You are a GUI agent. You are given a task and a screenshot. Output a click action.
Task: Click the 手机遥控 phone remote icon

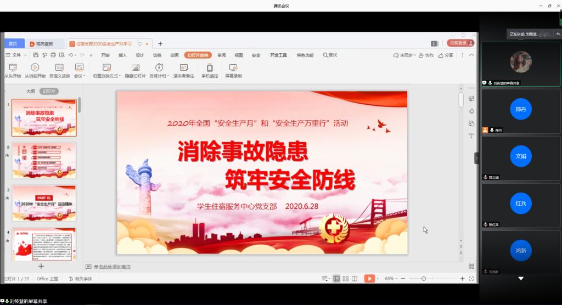(209, 67)
